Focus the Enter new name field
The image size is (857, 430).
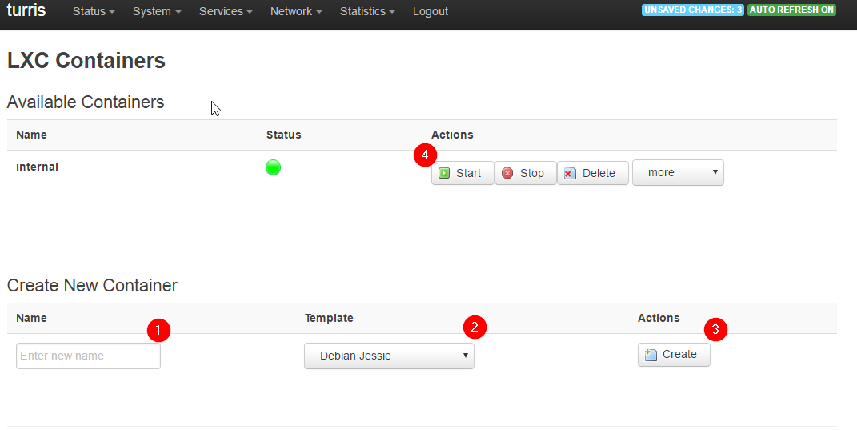point(88,356)
